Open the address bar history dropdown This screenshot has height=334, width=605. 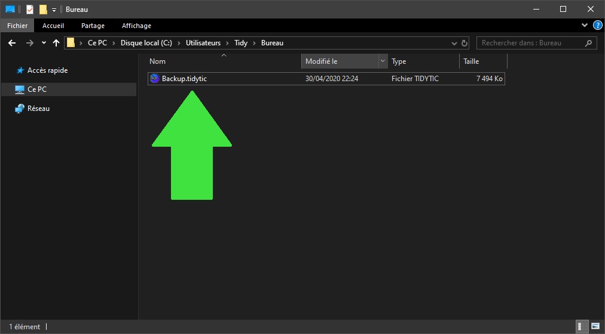tap(454, 43)
